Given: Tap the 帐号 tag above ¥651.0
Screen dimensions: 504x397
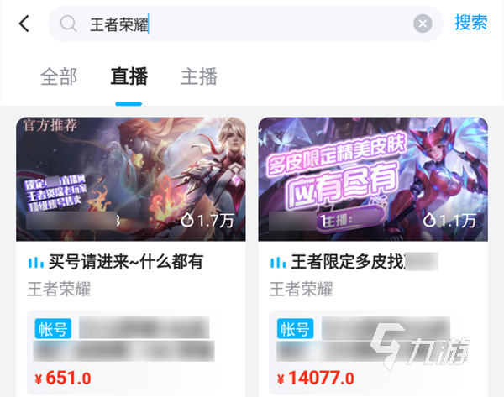Looking at the screenshot, I should 53,328.
